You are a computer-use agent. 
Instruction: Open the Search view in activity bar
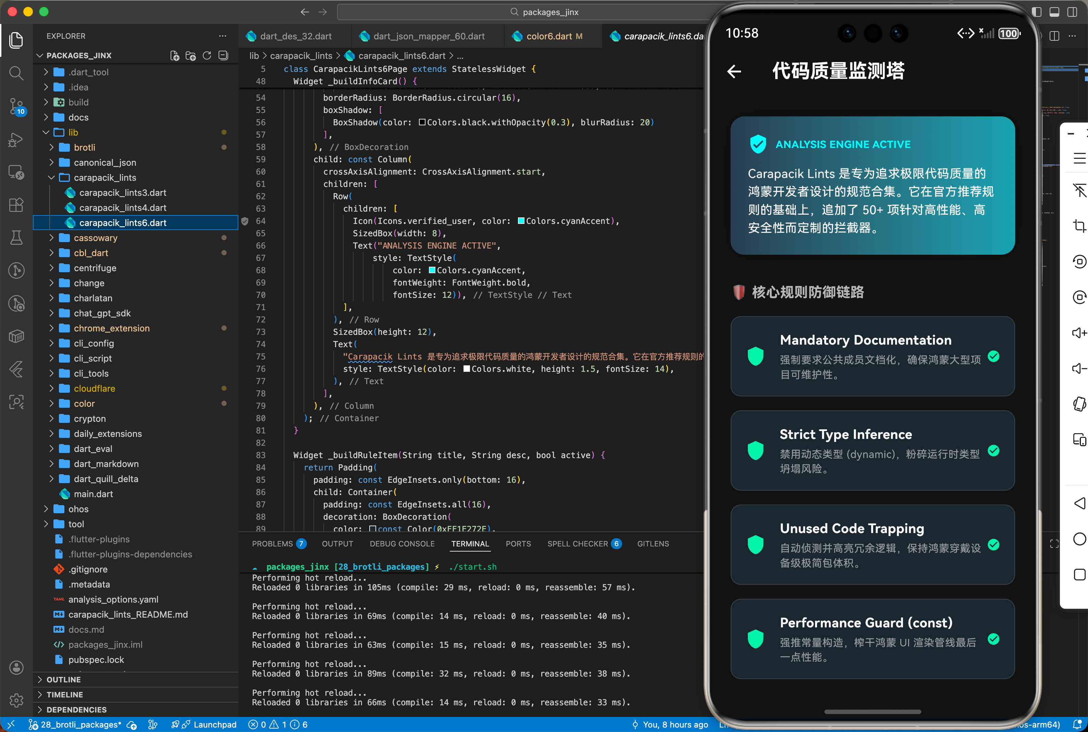[16, 73]
